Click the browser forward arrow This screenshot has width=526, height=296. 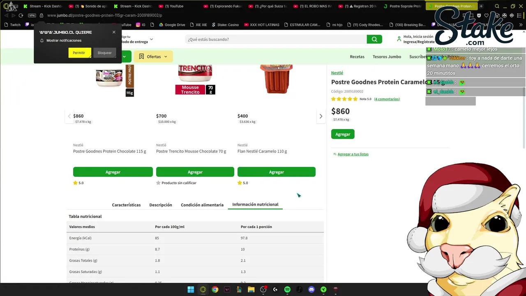14,15
